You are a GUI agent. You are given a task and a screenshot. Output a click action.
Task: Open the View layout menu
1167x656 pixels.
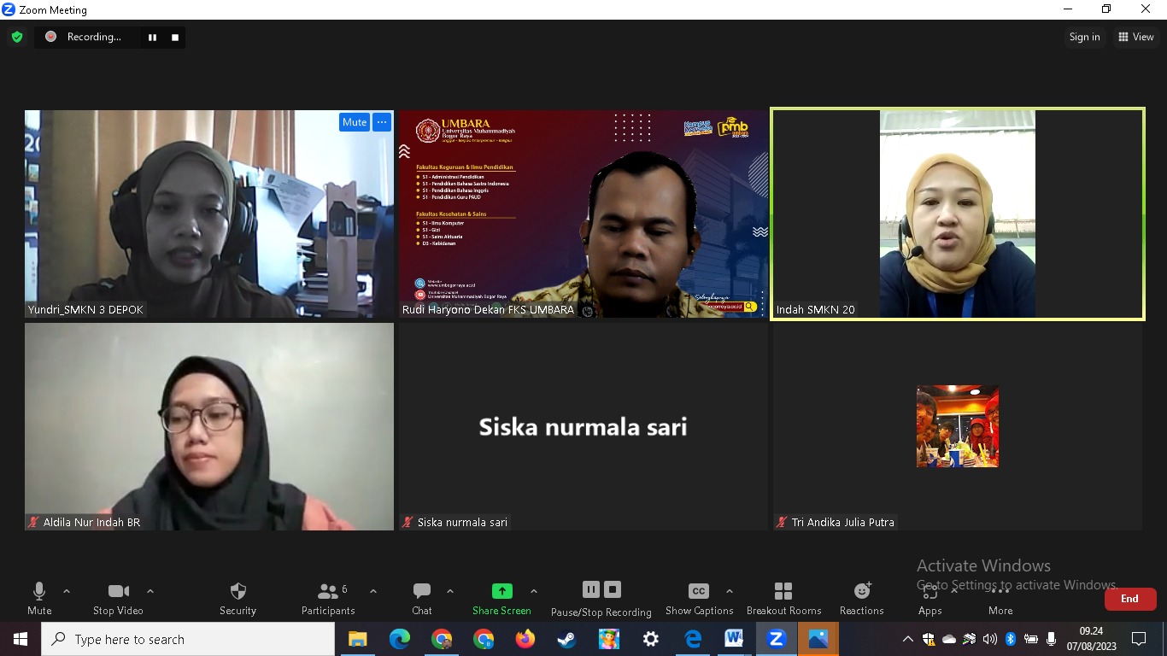1135,37
